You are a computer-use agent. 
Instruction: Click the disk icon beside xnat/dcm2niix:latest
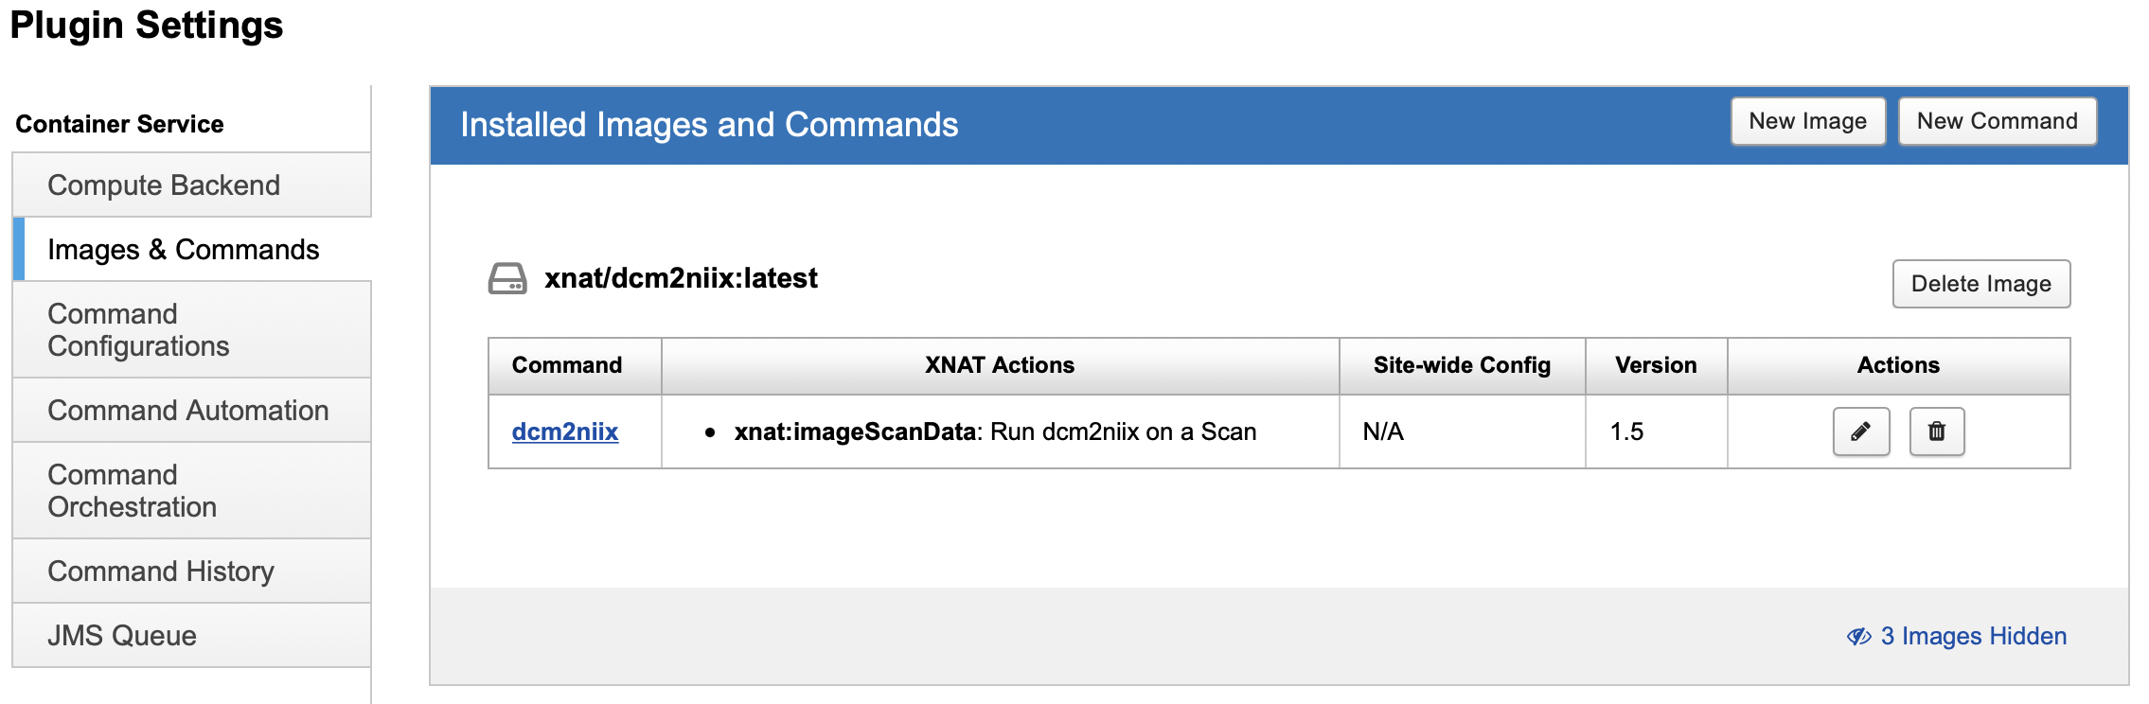tap(507, 279)
